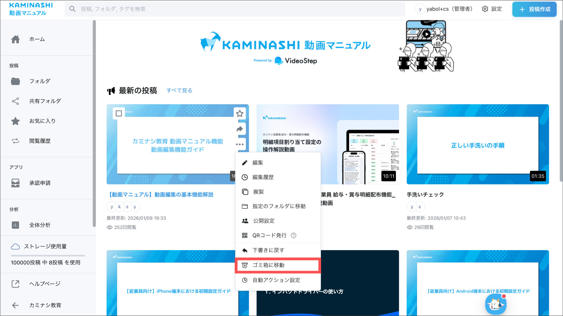This screenshot has height=316, width=563.
Task: Click the back arrow beside カミナシ教育
Action: pos(15,305)
